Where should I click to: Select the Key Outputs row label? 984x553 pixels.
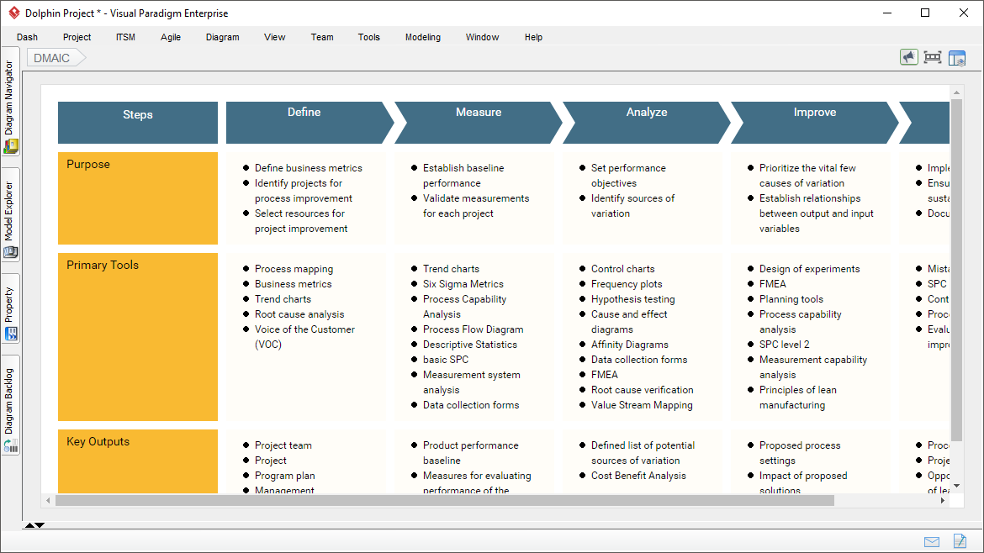[x=137, y=461]
